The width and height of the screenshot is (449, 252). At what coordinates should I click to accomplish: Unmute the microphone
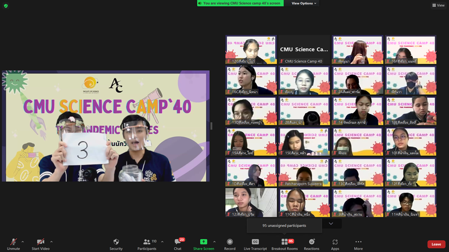click(14, 244)
